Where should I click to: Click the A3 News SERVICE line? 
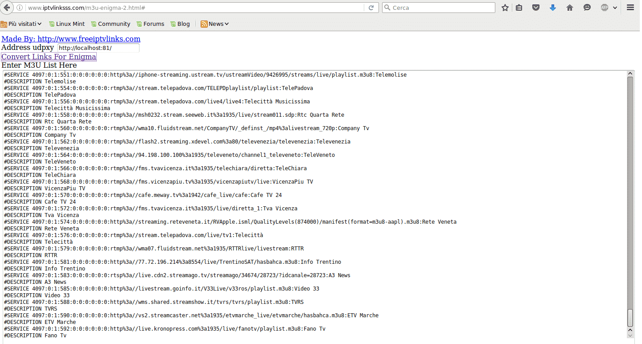[x=177, y=275]
